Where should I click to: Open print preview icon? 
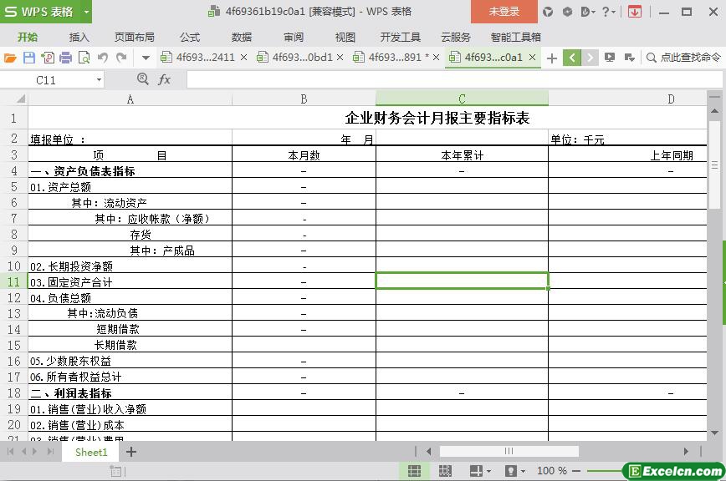click(84, 58)
